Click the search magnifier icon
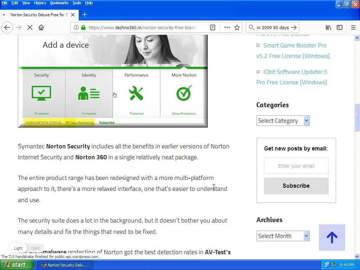The width and height of the screenshot is (360, 270). [251, 27]
